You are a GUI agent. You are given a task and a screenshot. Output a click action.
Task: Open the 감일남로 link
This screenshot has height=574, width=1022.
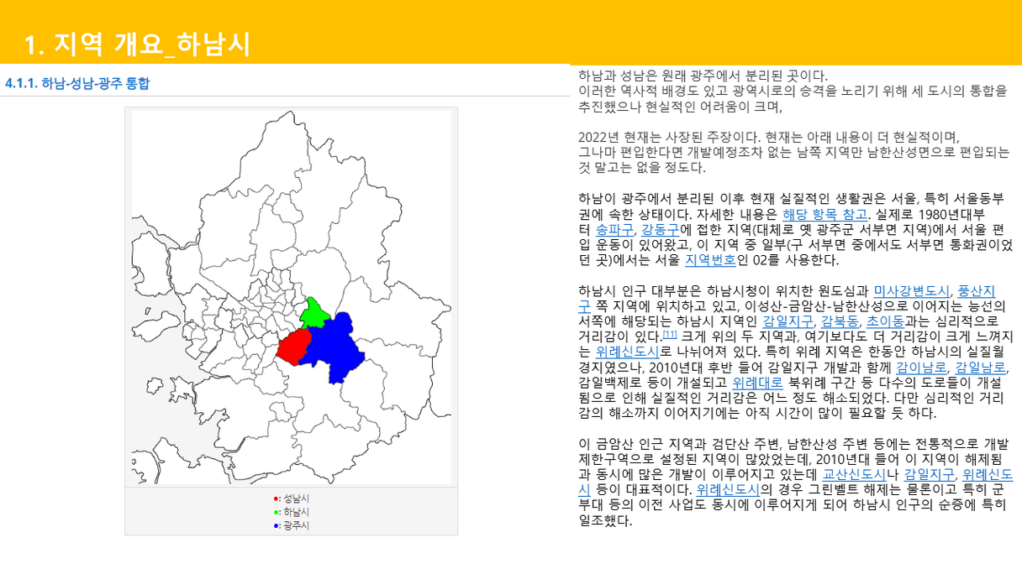point(981,368)
